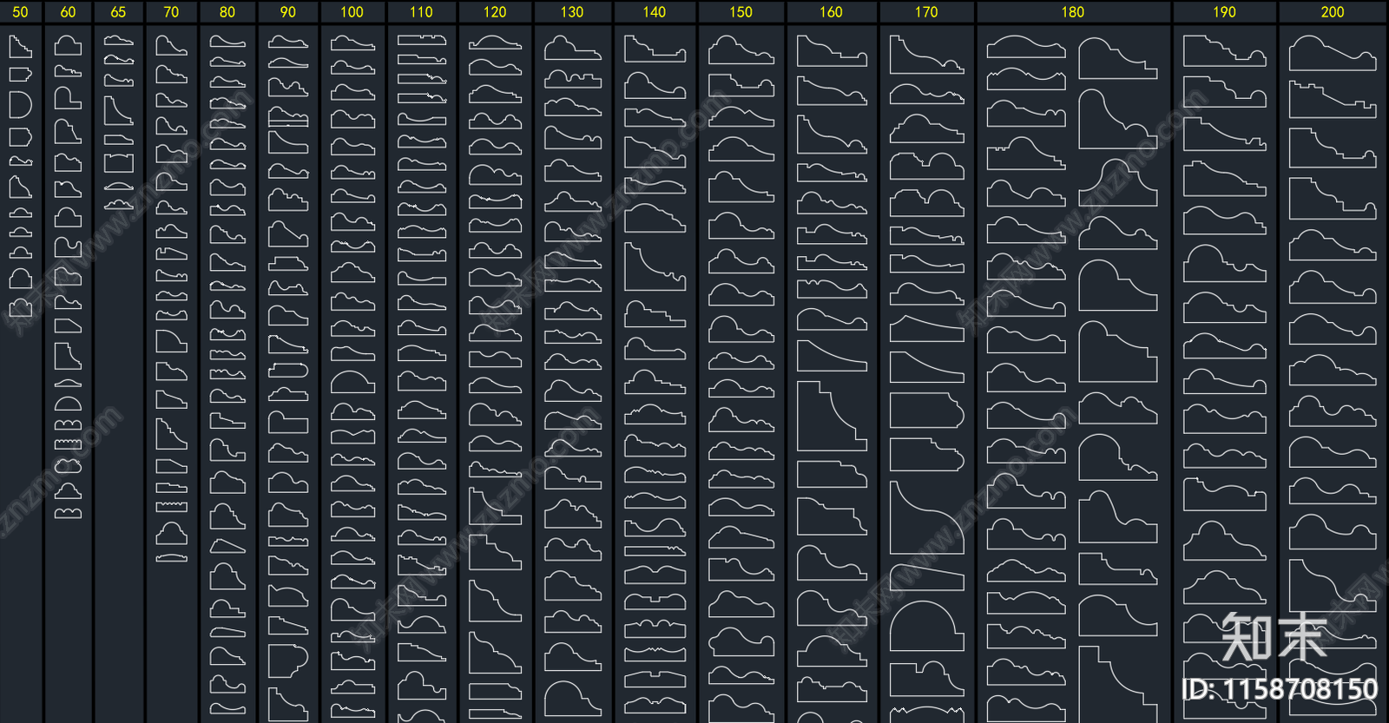Viewport: 1389px width, 723px height.
Task: Select the 200 column header label
Action: [x=1332, y=12]
